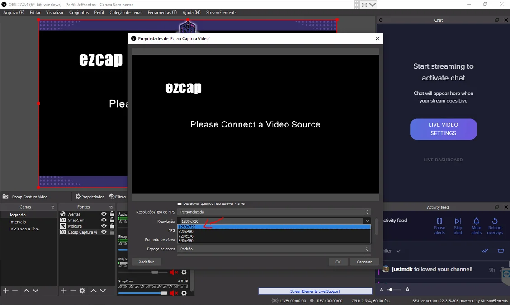Select 1280x720 in resolution list
Image resolution: width=510 pixels, height=305 pixels.
(x=274, y=227)
